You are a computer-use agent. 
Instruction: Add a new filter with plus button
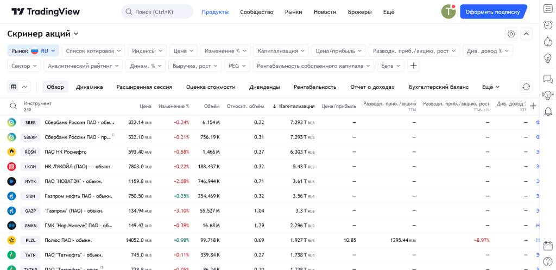413,65
